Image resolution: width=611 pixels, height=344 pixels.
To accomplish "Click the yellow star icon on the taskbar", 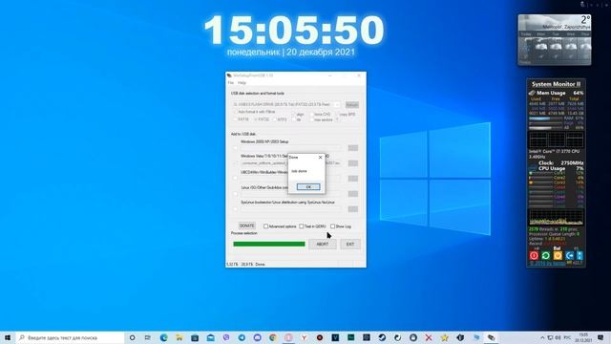I will [444, 337].
